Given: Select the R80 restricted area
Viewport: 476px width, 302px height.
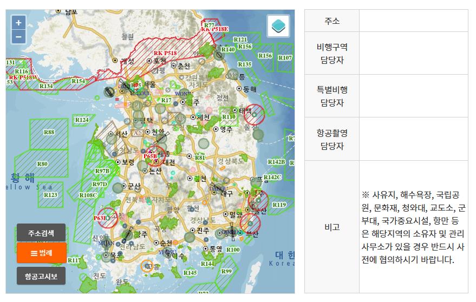Looking at the screenshot, I should (x=42, y=164).
